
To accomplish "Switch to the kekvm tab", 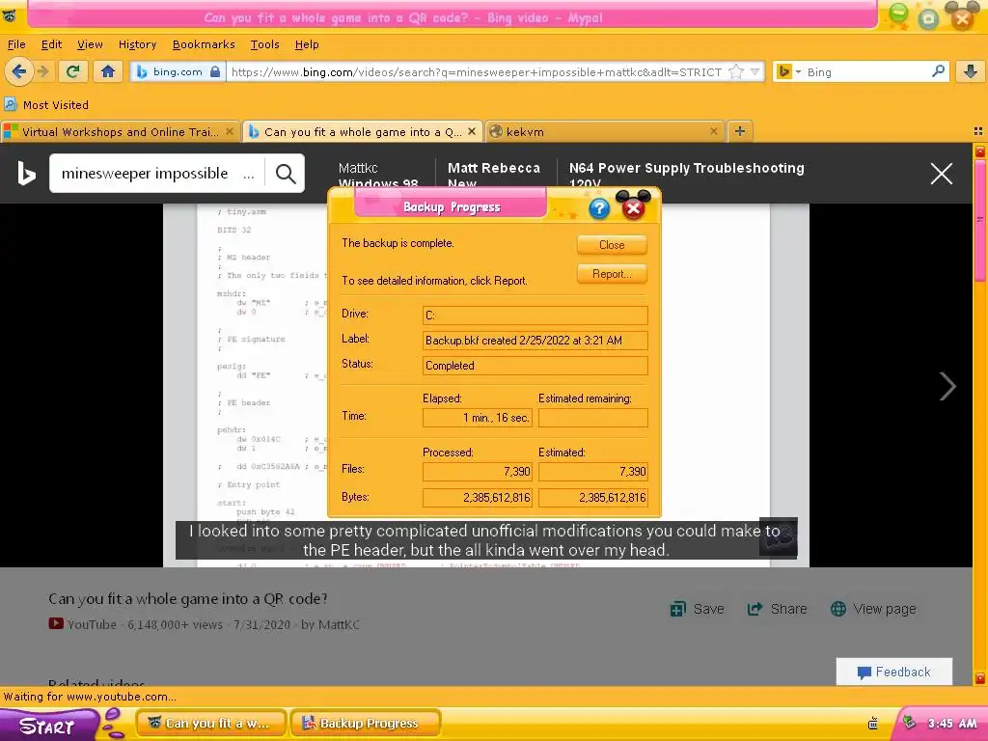I will point(605,131).
